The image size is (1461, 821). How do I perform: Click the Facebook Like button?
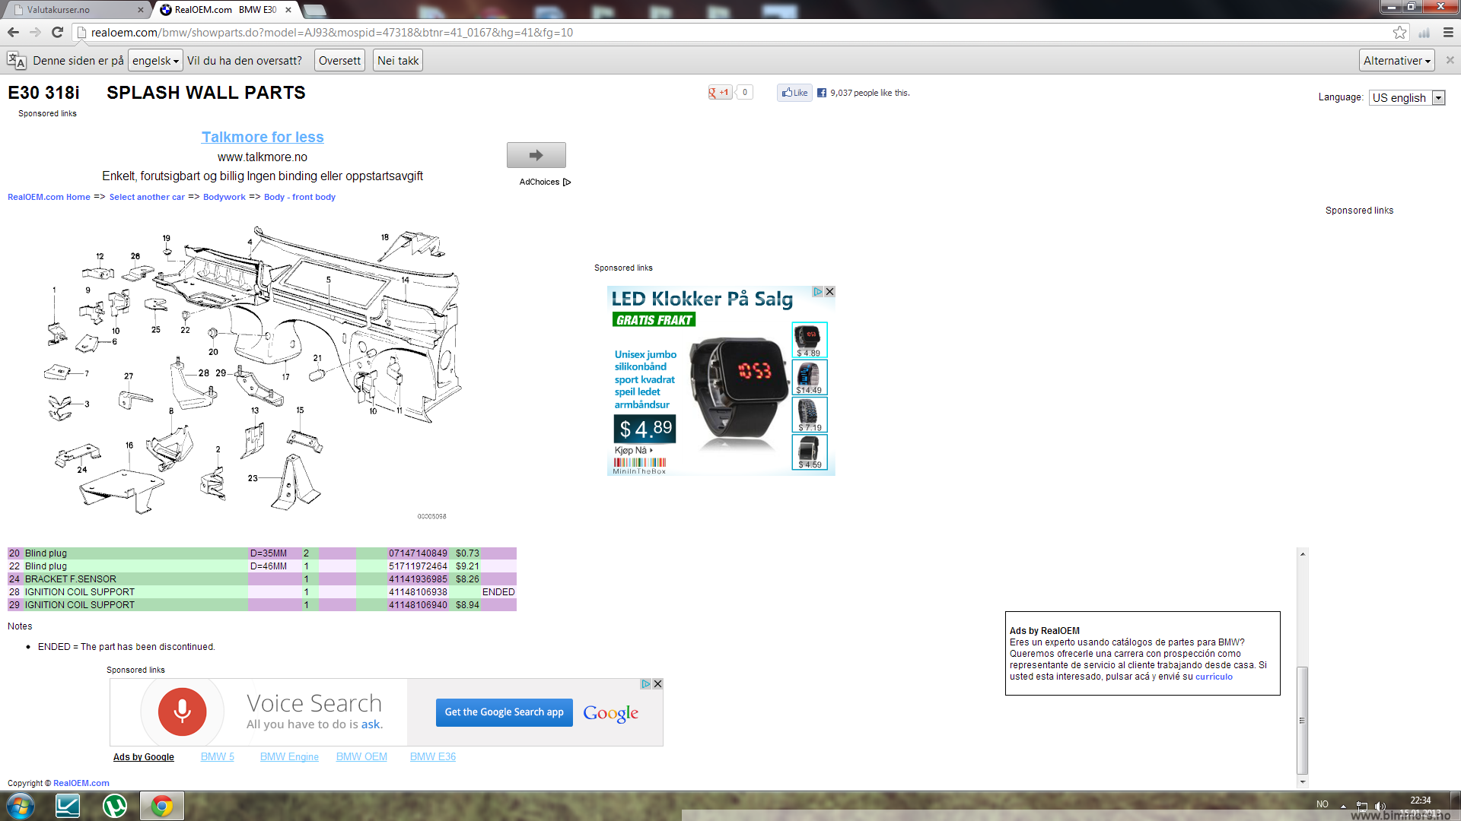[x=794, y=93]
